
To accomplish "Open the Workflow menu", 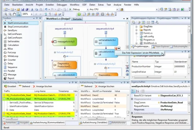I will pyautogui.click(x=74, y=5).
